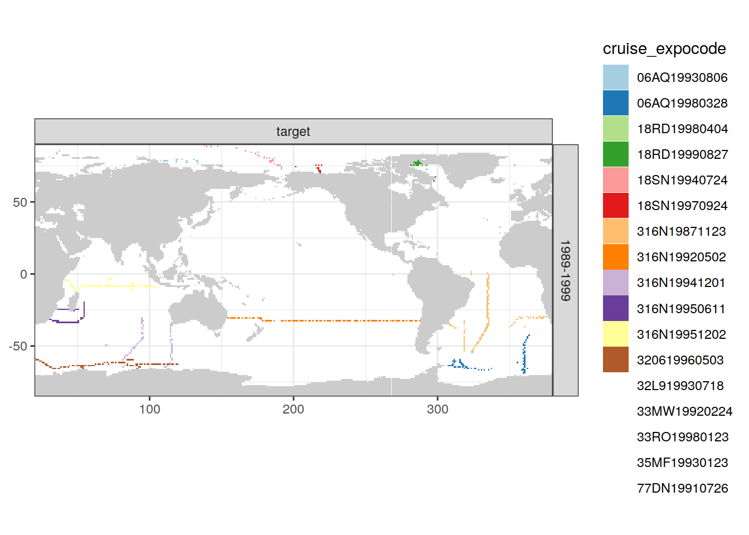Select the 33MW19920224 legend label
The height and width of the screenshot is (535, 749).
(684, 411)
